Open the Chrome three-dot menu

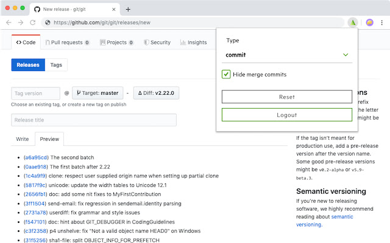tap(382, 22)
